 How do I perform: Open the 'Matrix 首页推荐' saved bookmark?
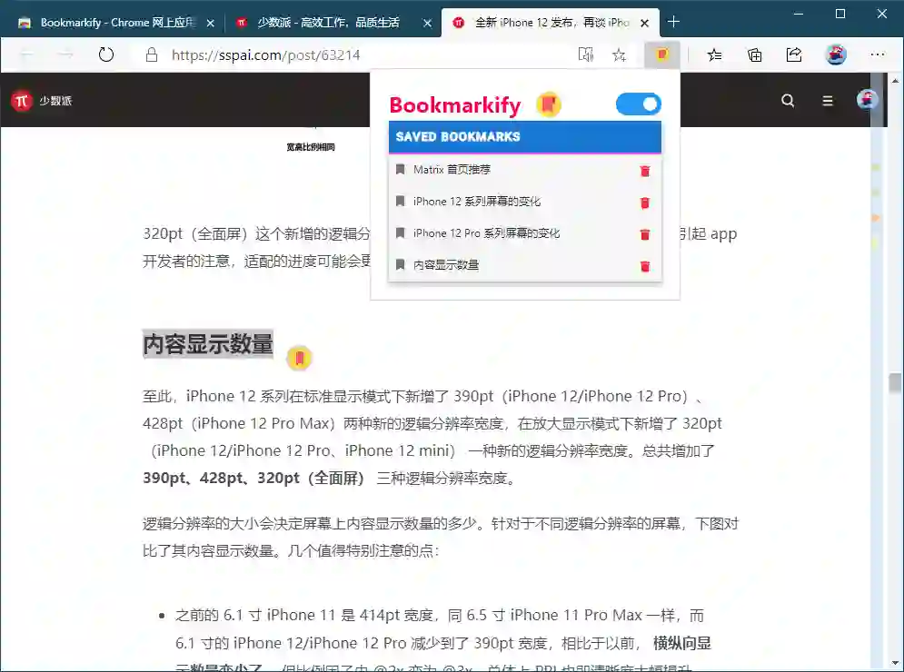452,170
